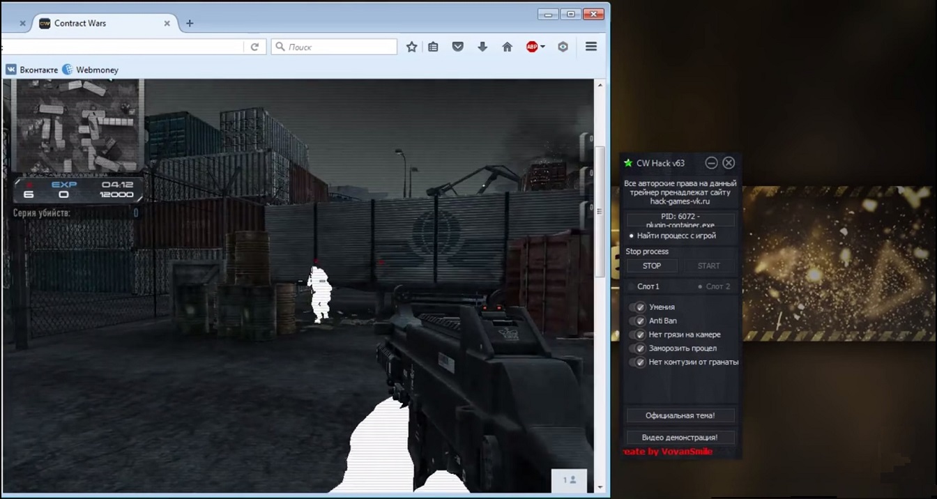Toggle the Anti Ban checkbox
Viewport: 937px width, 499px height.
639,321
